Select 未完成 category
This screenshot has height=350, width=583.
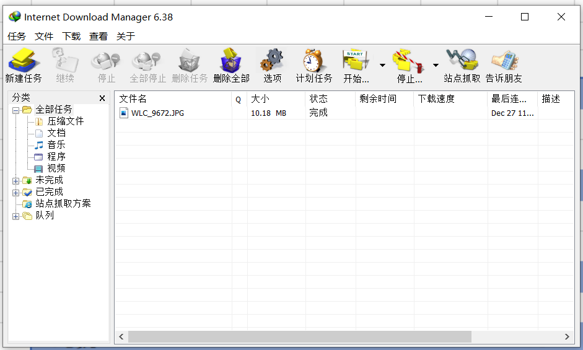(x=50, y=180)
